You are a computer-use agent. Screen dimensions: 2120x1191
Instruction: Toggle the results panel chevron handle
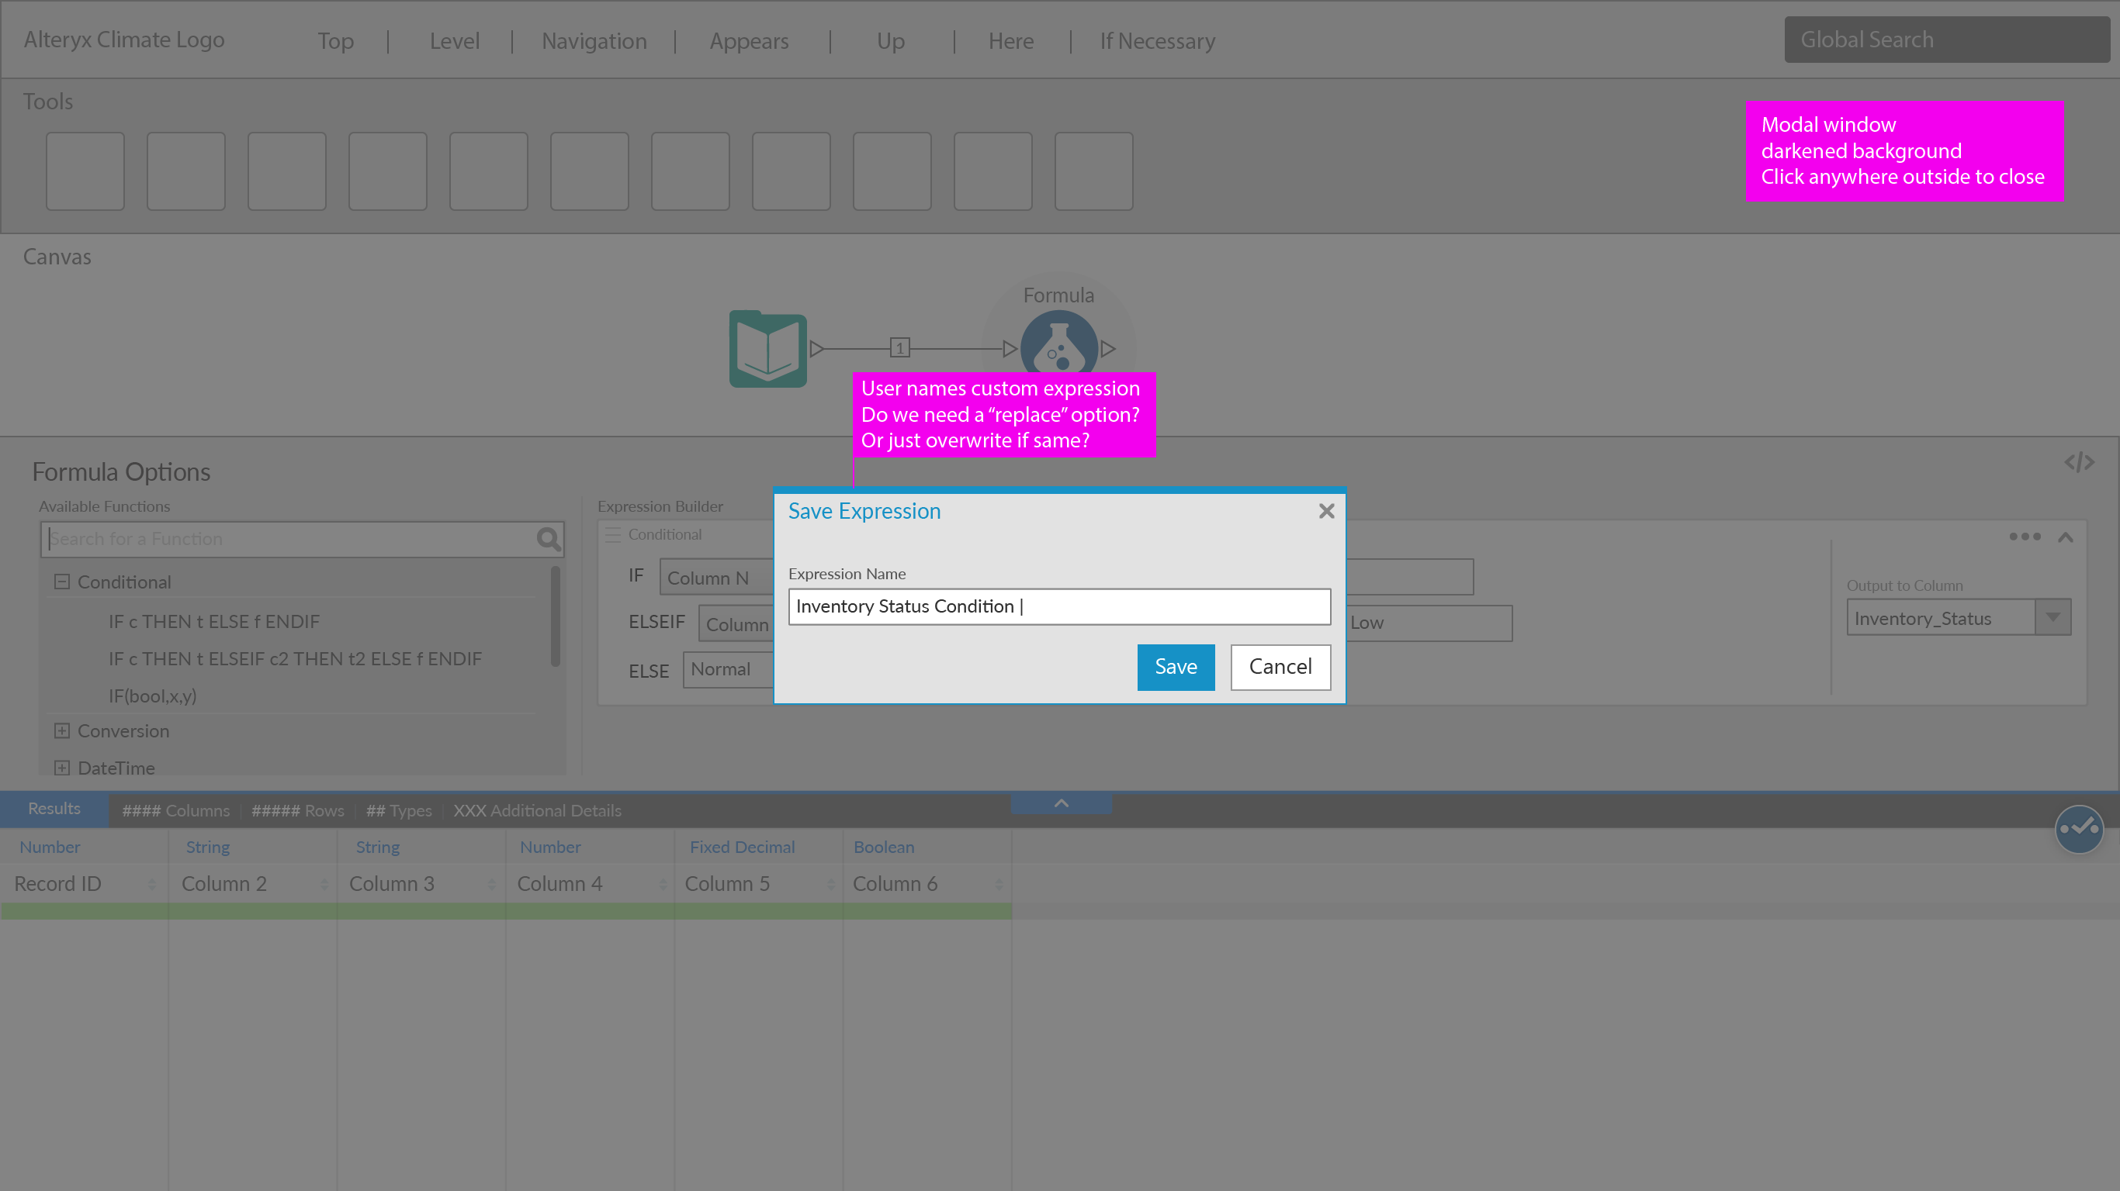coord(1061,803)
